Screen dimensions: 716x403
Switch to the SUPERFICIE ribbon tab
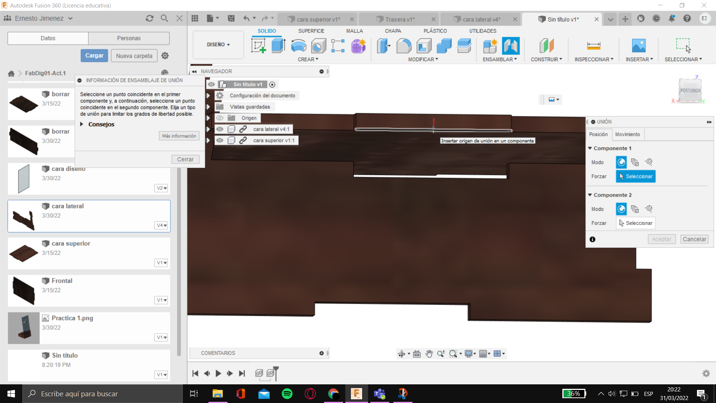(x=311, y=31)
